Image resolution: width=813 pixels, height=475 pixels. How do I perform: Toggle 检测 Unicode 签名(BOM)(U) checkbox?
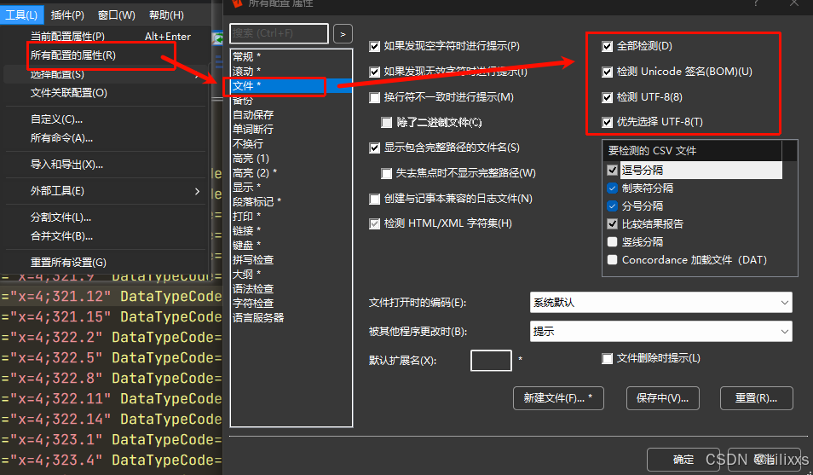click(x=607, y=72)
